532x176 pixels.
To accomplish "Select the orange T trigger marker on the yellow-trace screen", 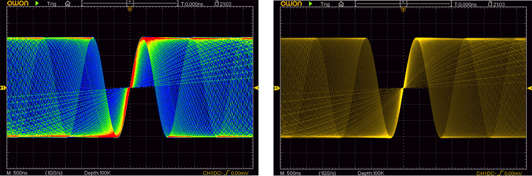I will [403, 9].
